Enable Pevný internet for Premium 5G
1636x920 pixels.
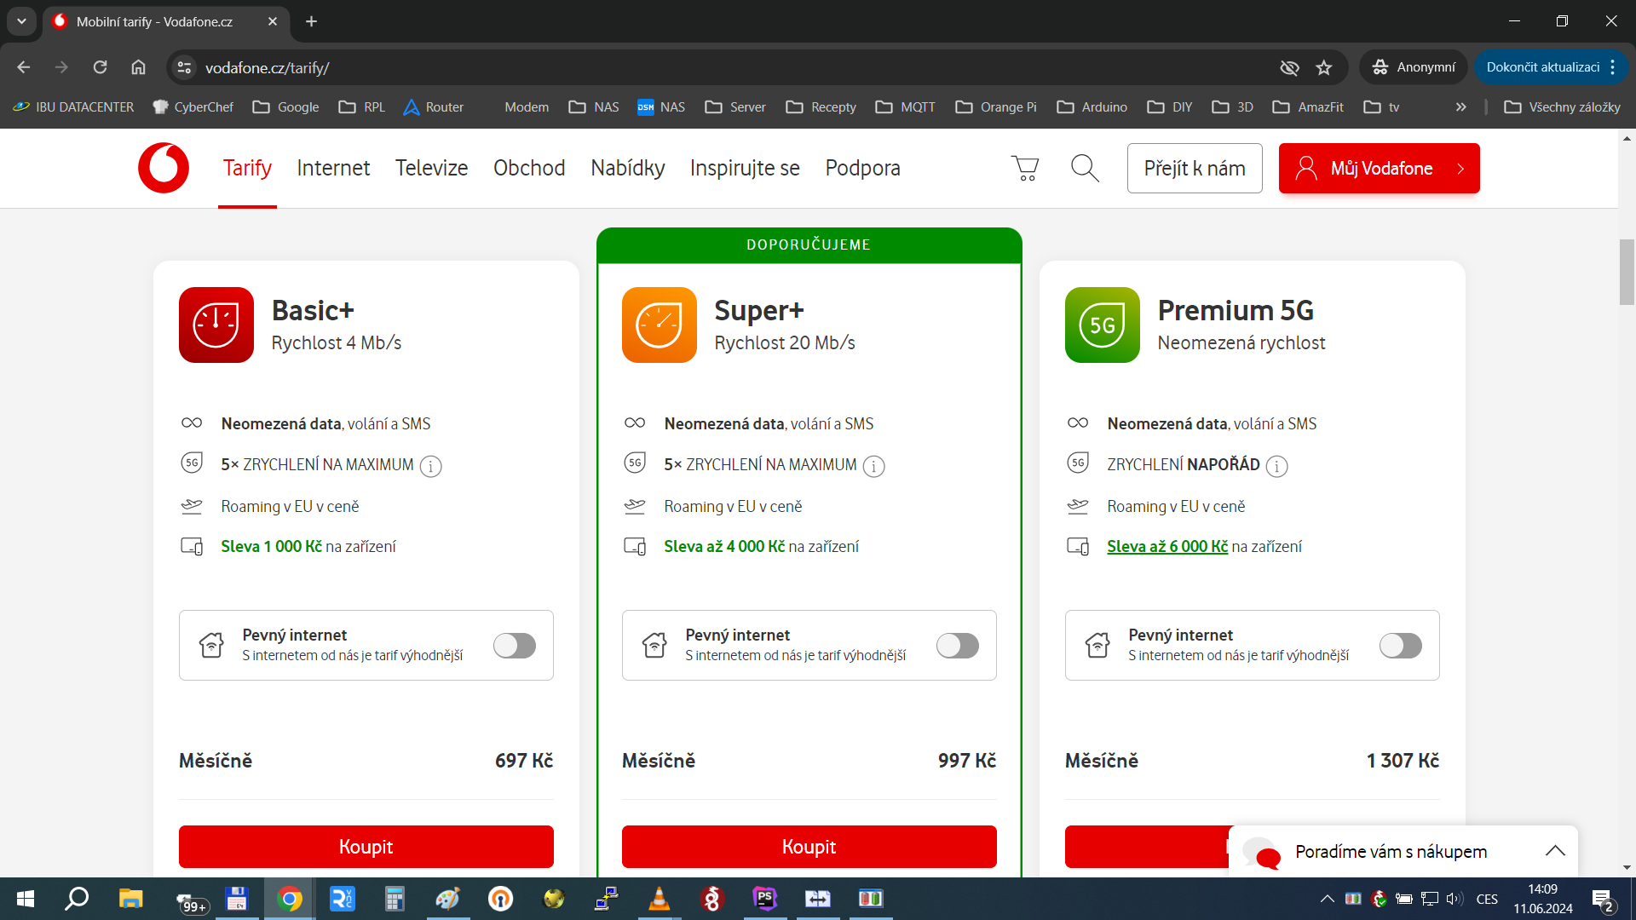(x=1401, y=646)
